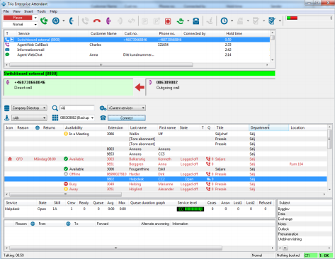Image resolution: width=335 pixels, height=259 pixels.
Task: Click the gears service settings icon
Action: pos(103,108)
